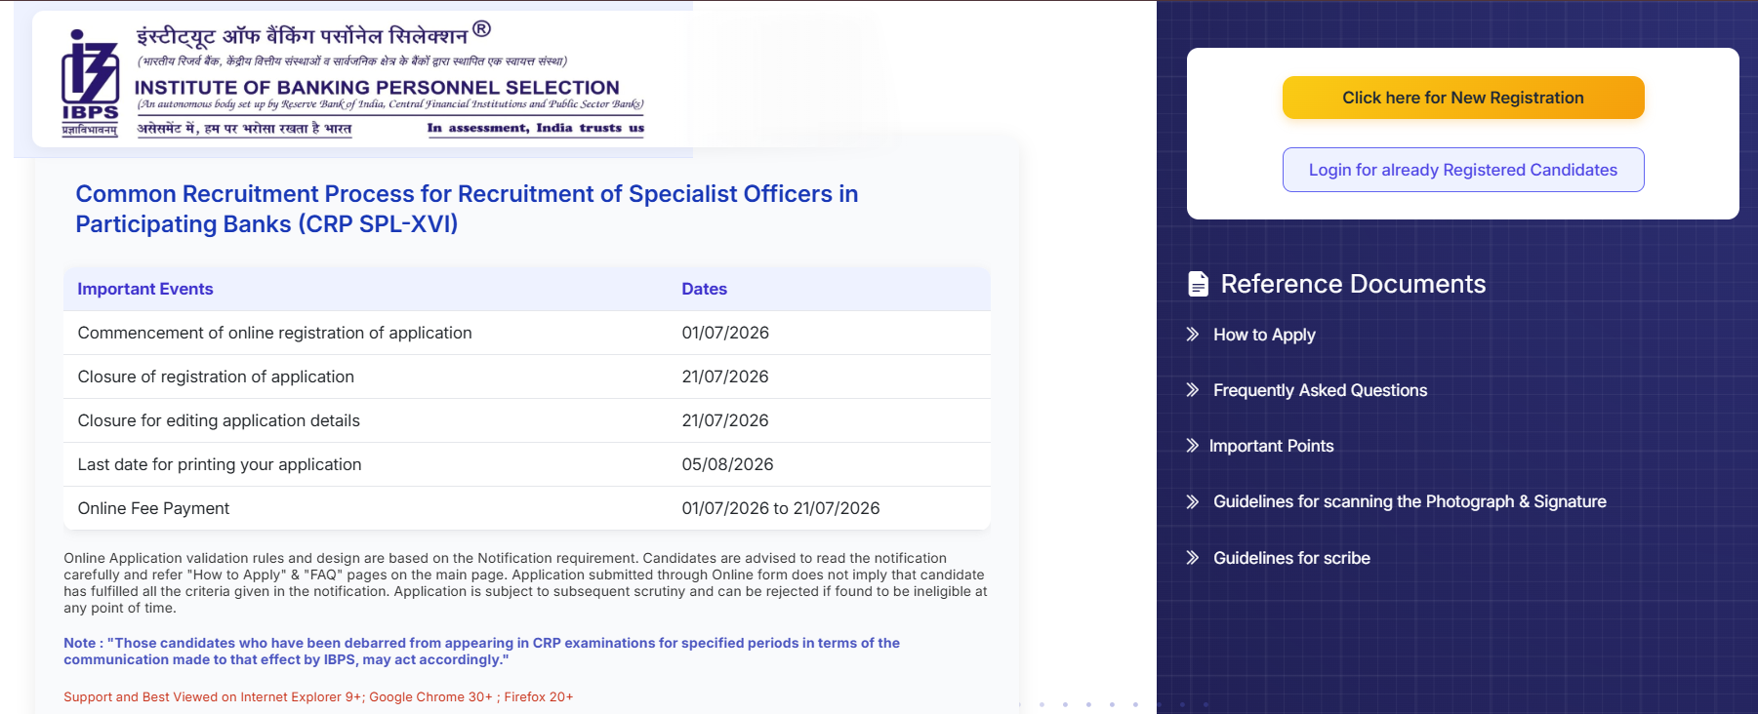Click the Reference Documents file icon
This screenshot has width=1758, height=714.
click(x=1198, y=284)
